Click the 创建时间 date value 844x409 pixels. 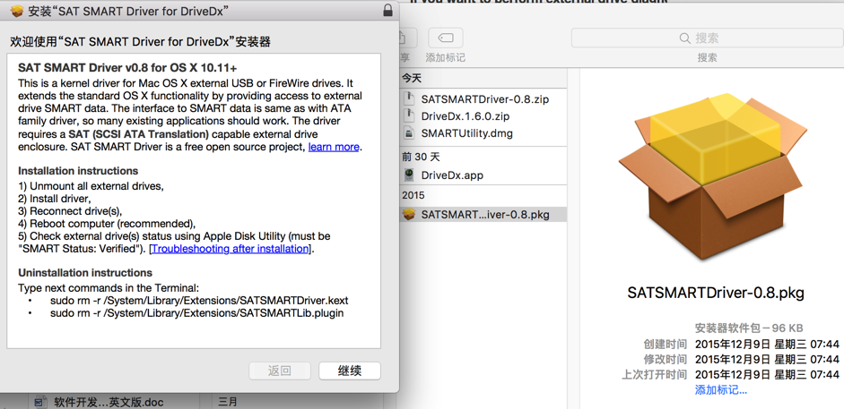tap(767, 344)
